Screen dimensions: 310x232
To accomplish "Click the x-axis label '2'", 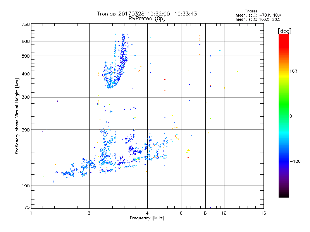I will point(89,213).
